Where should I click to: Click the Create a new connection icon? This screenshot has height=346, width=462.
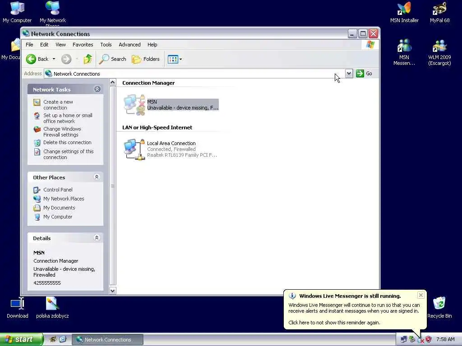37,102
